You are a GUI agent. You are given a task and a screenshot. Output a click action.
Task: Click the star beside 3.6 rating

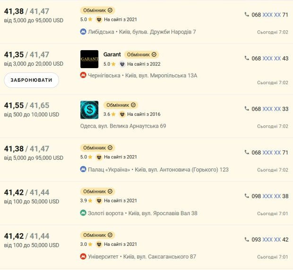(113, 114)
